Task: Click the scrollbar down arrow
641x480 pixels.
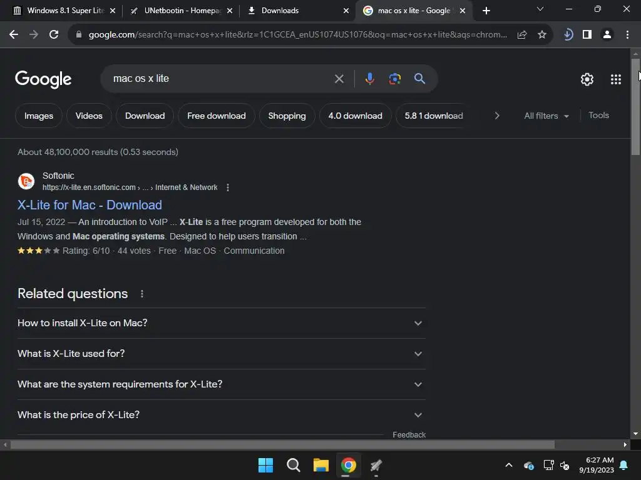Action: (x=635, y=434)
